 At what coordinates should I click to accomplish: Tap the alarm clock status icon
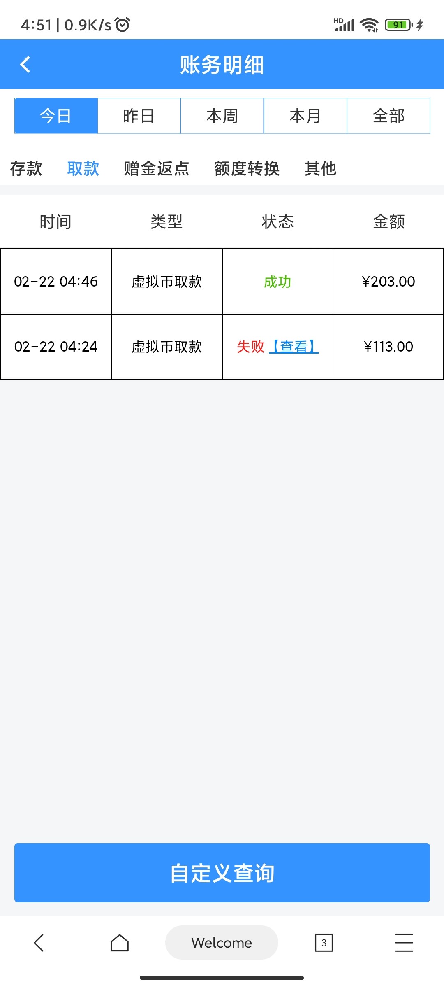(123, 25)
